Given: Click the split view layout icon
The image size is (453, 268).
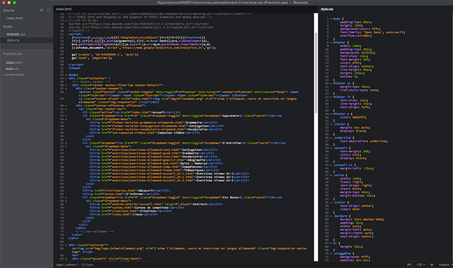Looking at the screenshot, I should click(48, 10).
